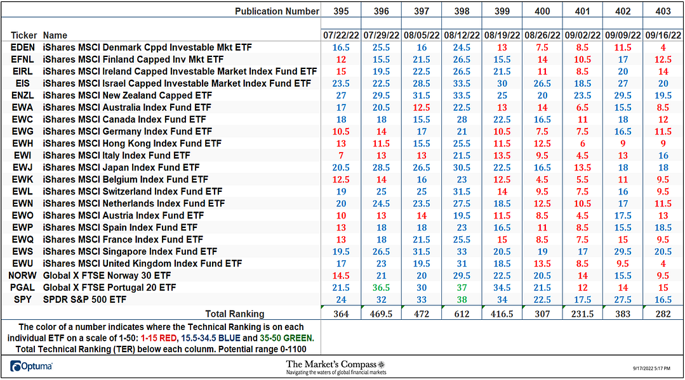Click publication number 399 header

pyautogui.click(x=502, y=11)
